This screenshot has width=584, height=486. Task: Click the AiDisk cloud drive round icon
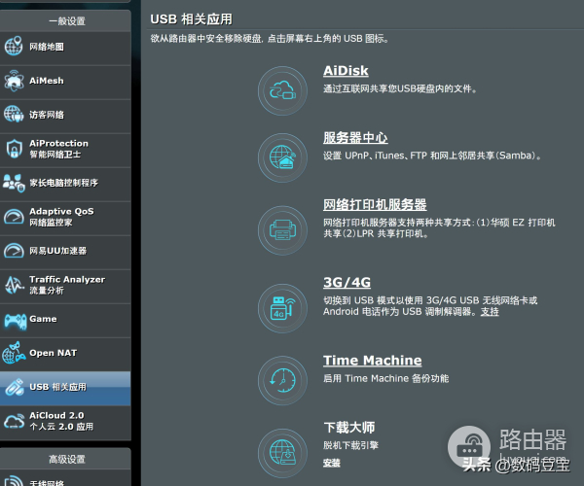[x=282, y=90]
